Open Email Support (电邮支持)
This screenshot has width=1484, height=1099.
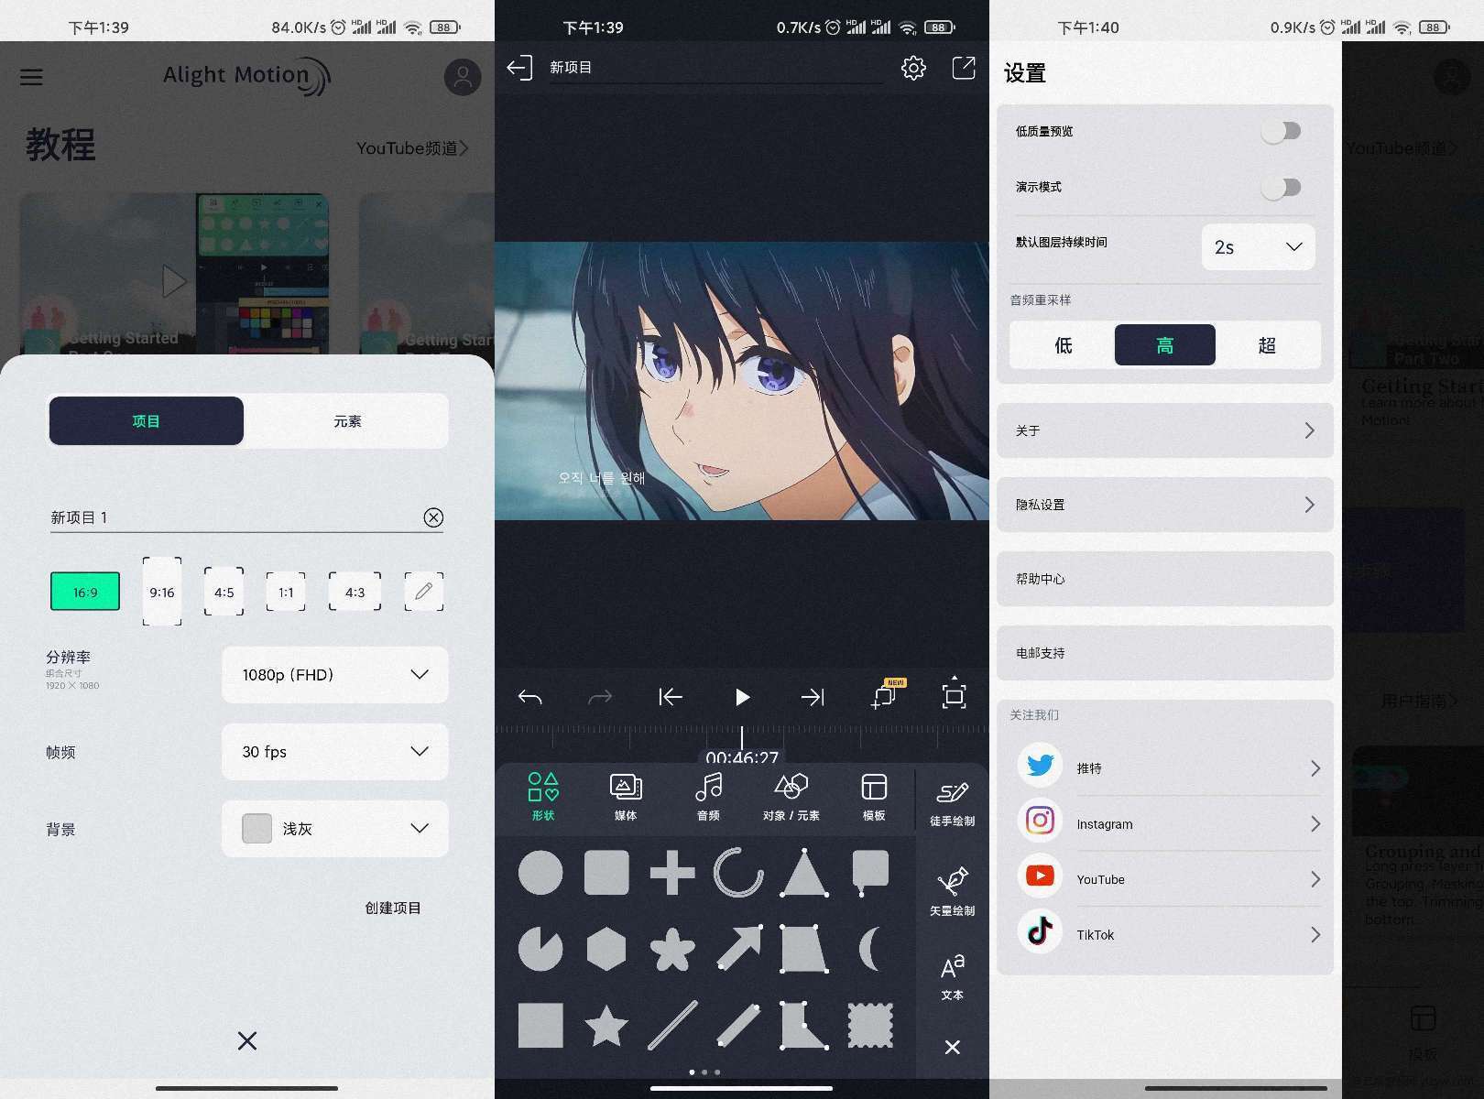(x=1165, y=653)
